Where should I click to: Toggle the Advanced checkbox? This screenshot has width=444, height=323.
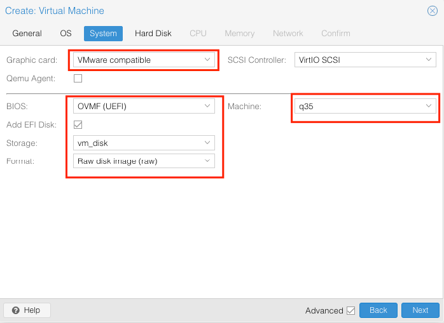pos(351,310)
